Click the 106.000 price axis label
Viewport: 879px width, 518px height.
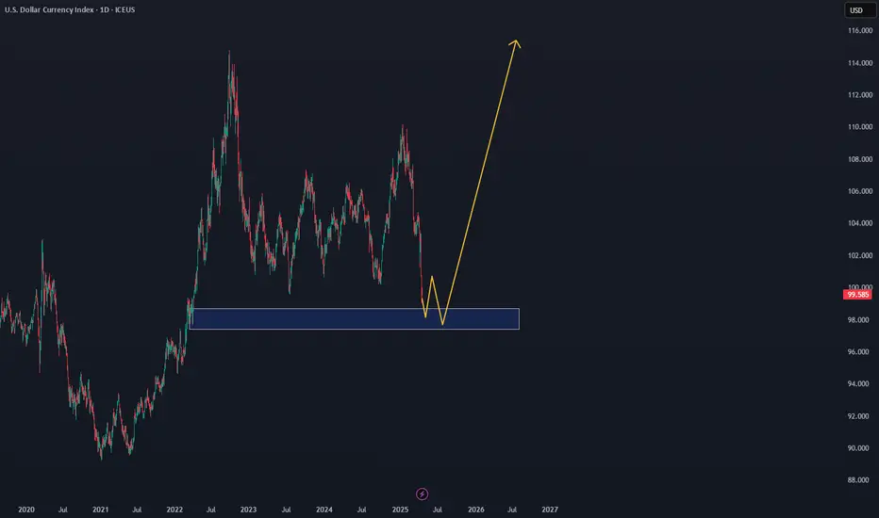pyautogui.click(x=860, y=191)
